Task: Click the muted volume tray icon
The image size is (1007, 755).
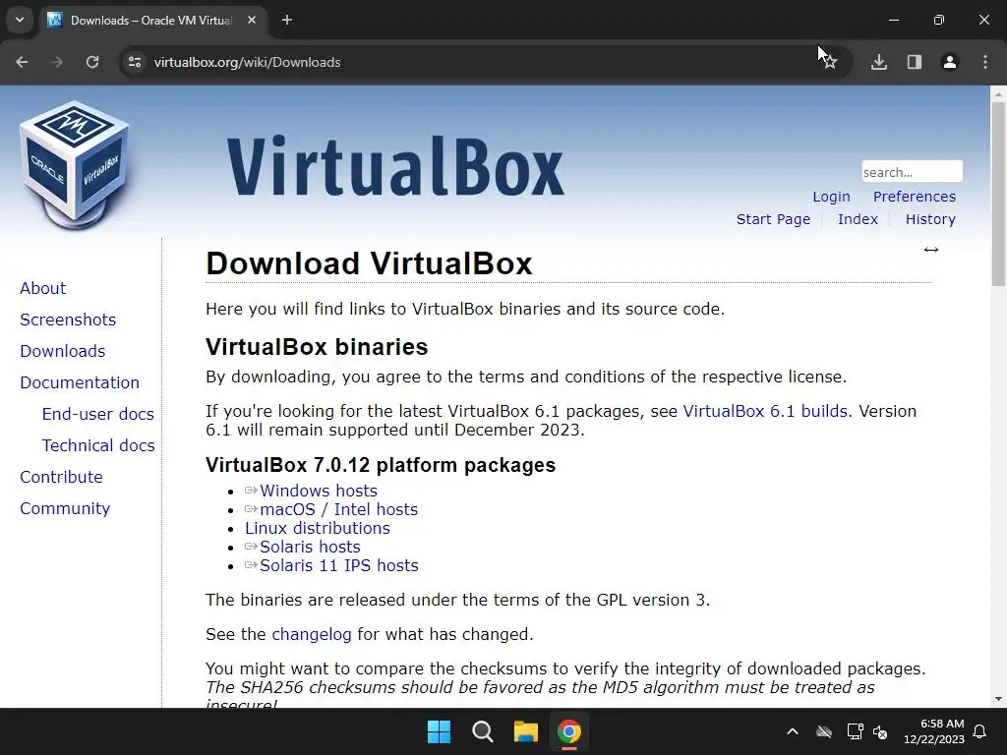Action: [880, 731]
